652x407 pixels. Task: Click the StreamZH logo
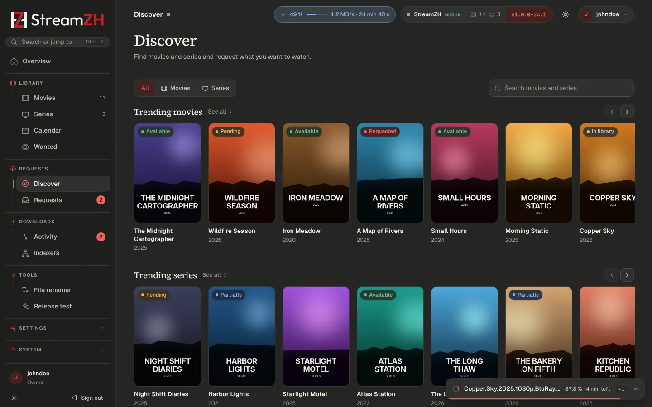[58, 20]
